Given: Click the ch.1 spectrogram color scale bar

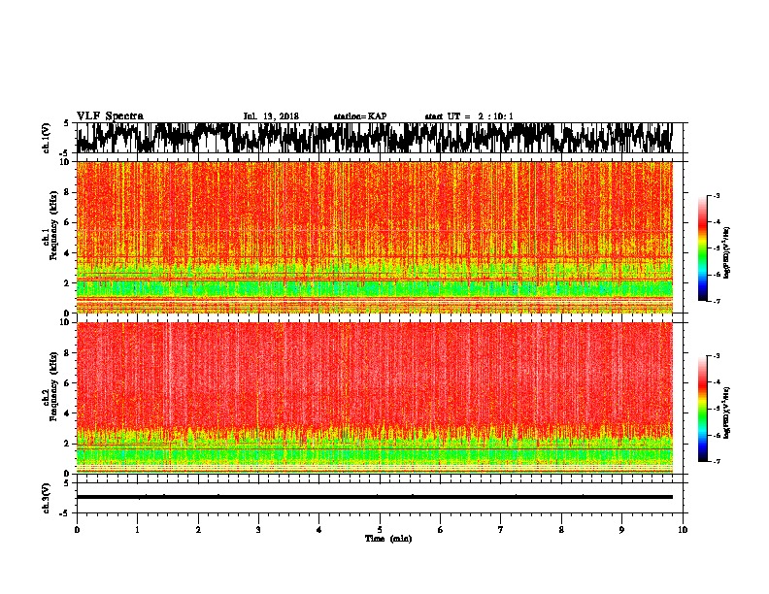Looking at the screenshot, I should pyautogui.click(x=703, y=248).
